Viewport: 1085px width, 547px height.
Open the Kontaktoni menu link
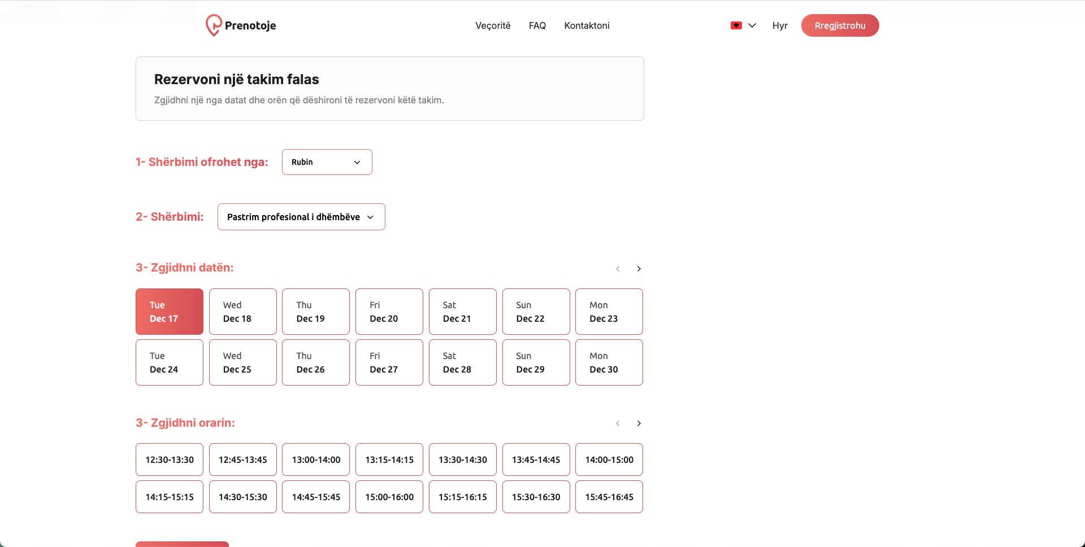click(587, 25)
